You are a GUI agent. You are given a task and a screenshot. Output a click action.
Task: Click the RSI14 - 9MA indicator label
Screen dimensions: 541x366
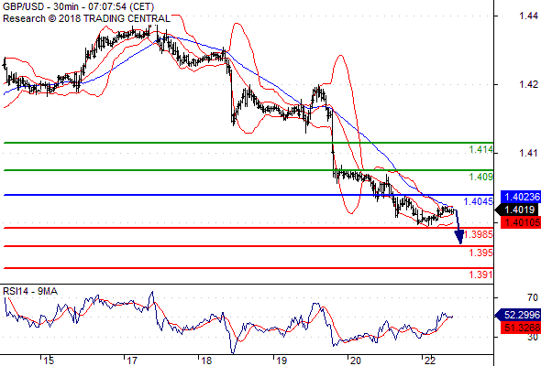click(30, 291)
